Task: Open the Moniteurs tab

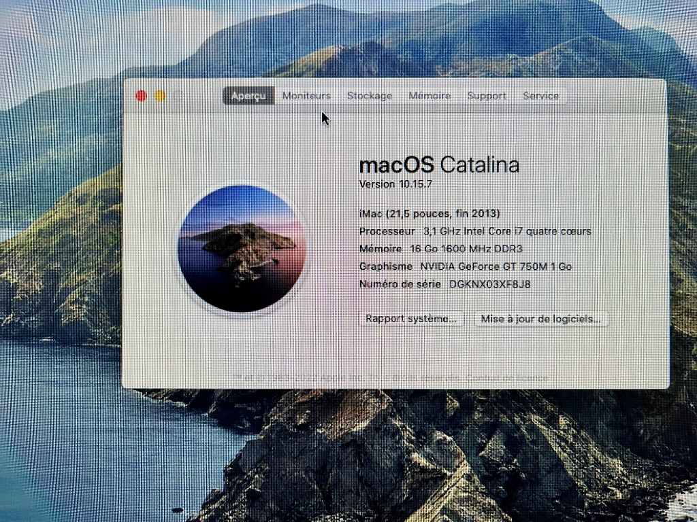Action: 306,96
